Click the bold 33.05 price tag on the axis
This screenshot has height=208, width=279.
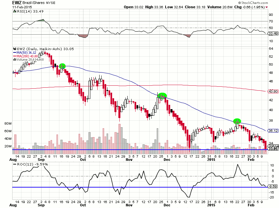(x=273, y=149)
